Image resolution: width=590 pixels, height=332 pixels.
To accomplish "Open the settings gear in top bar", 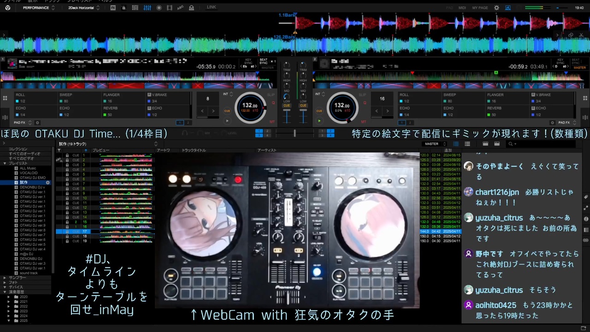I will (x=496, y=8).
